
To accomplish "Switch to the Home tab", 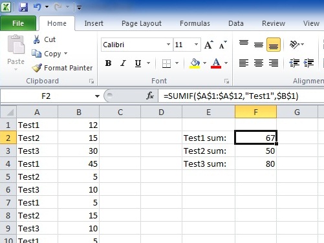I will tap(57, 23).
